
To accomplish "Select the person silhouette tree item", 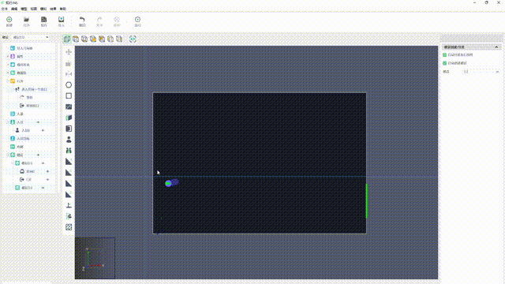I will tap(30, 130).
